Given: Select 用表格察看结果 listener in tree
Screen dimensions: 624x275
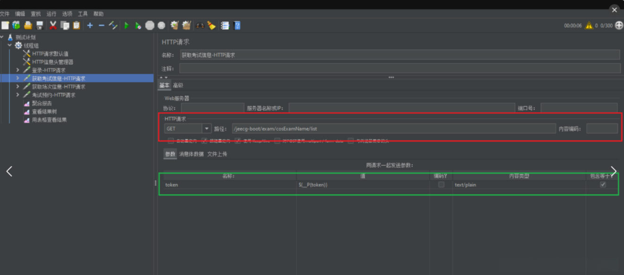Looking at the screenshot, I should coord(49,120).
